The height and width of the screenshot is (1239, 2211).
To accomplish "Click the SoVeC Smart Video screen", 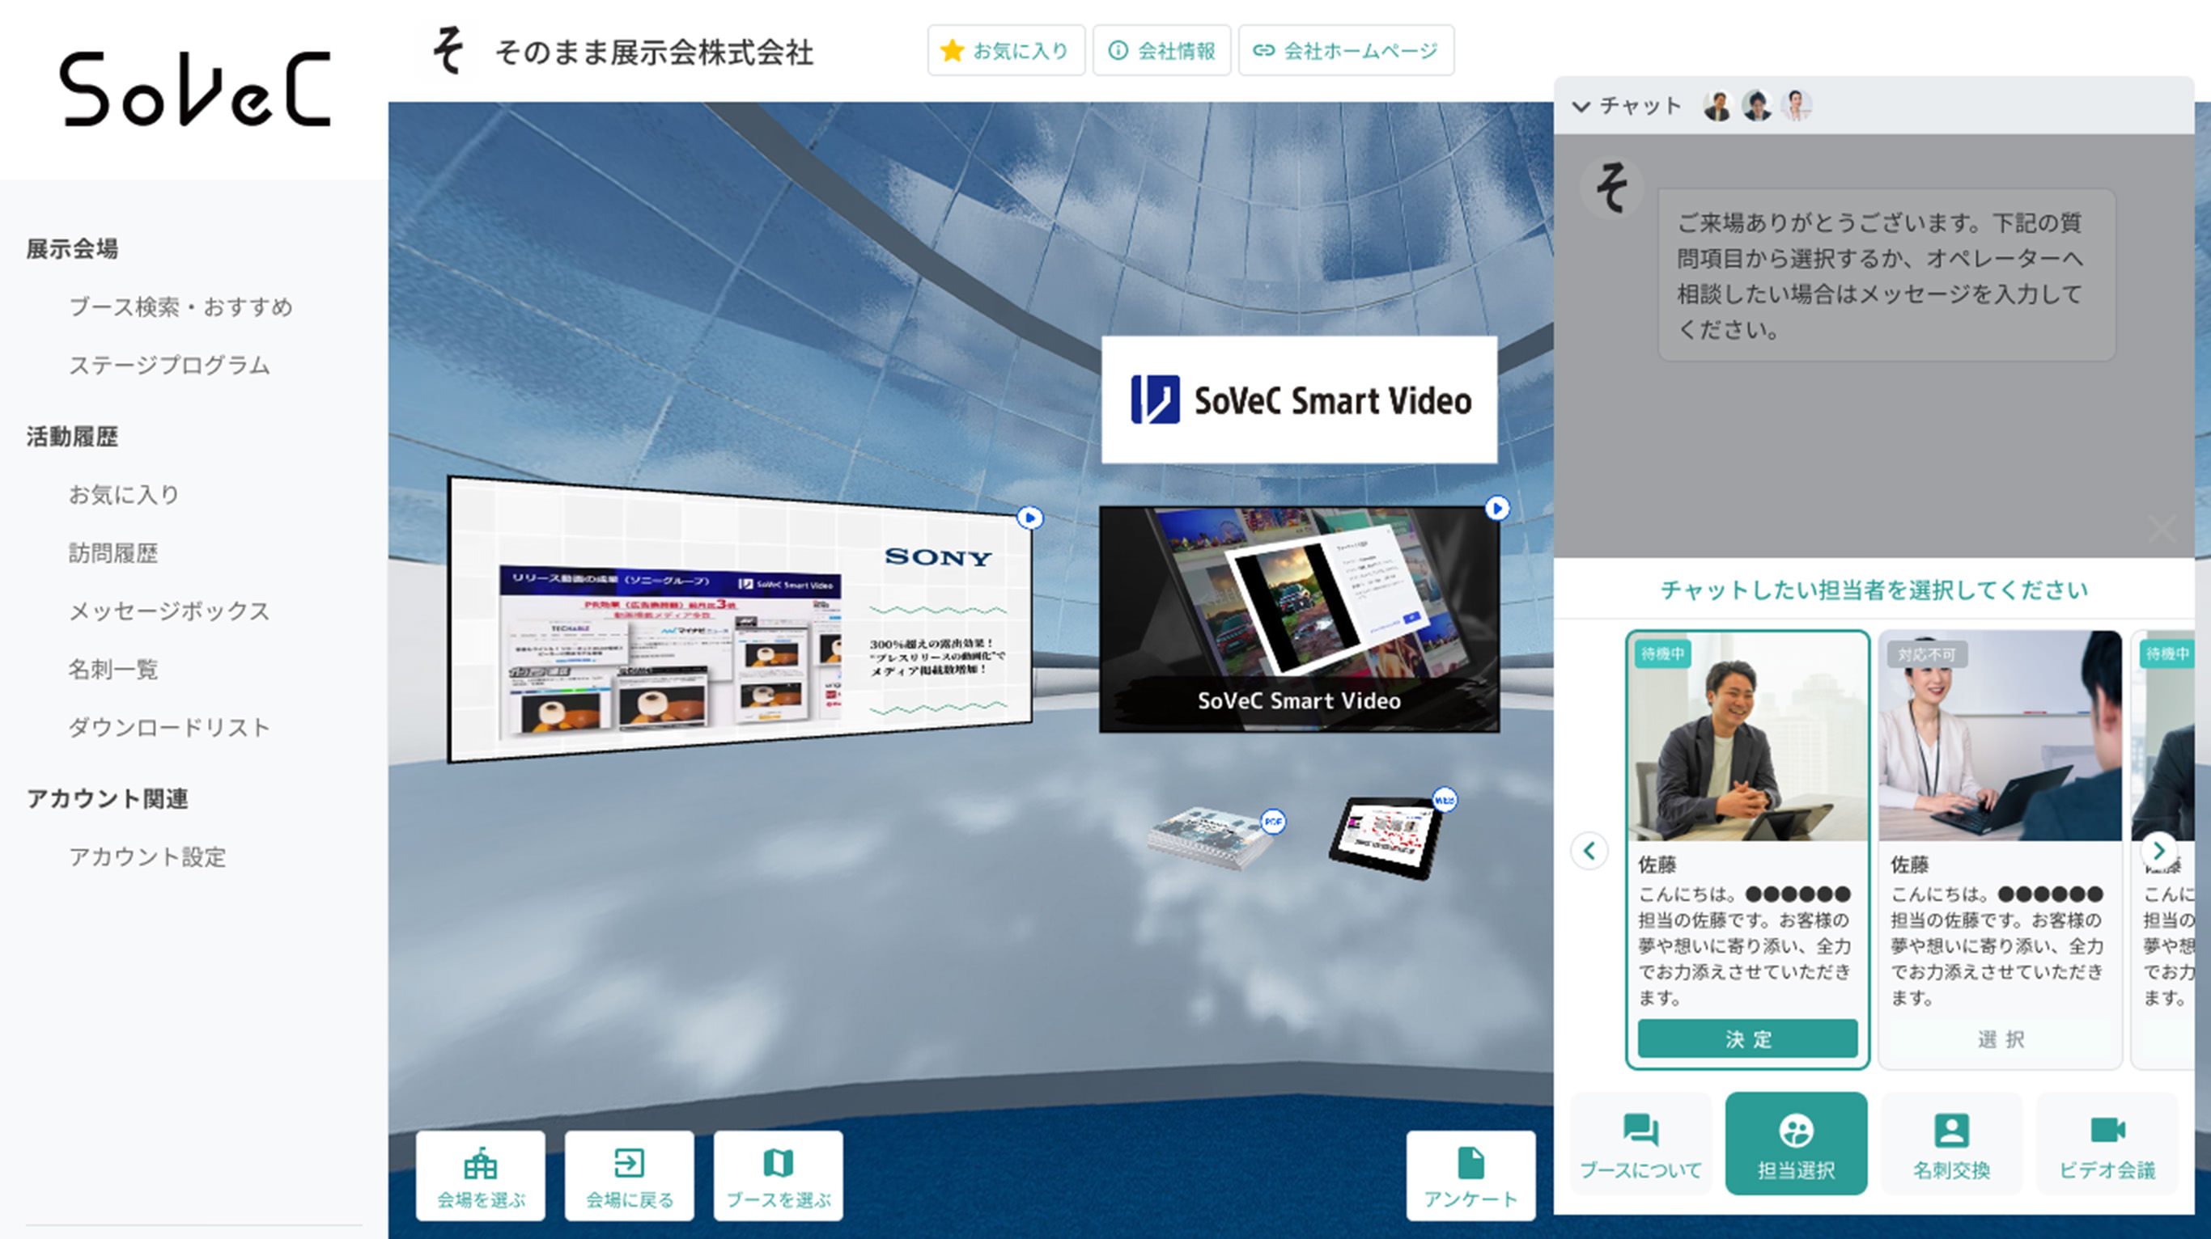I will pyautogui.click(x=1300, y=619).
